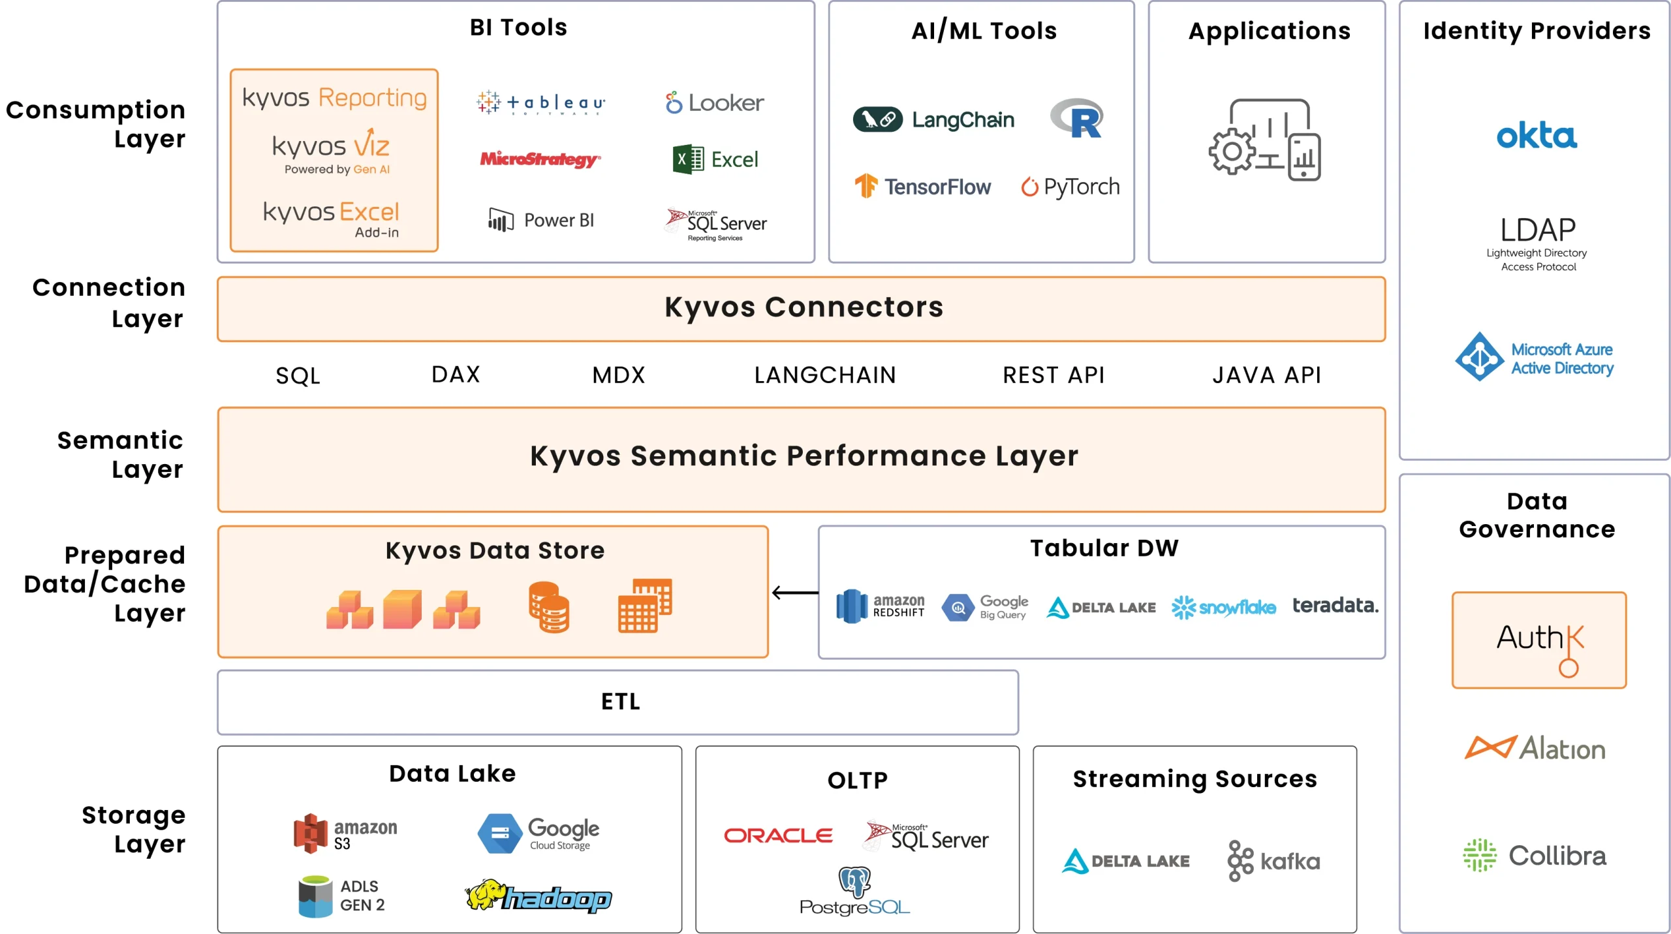Viewport: 1671px width, 934px height.
Task: Click the Applications gear and devices icon
Action: [x=1264, y=140]
